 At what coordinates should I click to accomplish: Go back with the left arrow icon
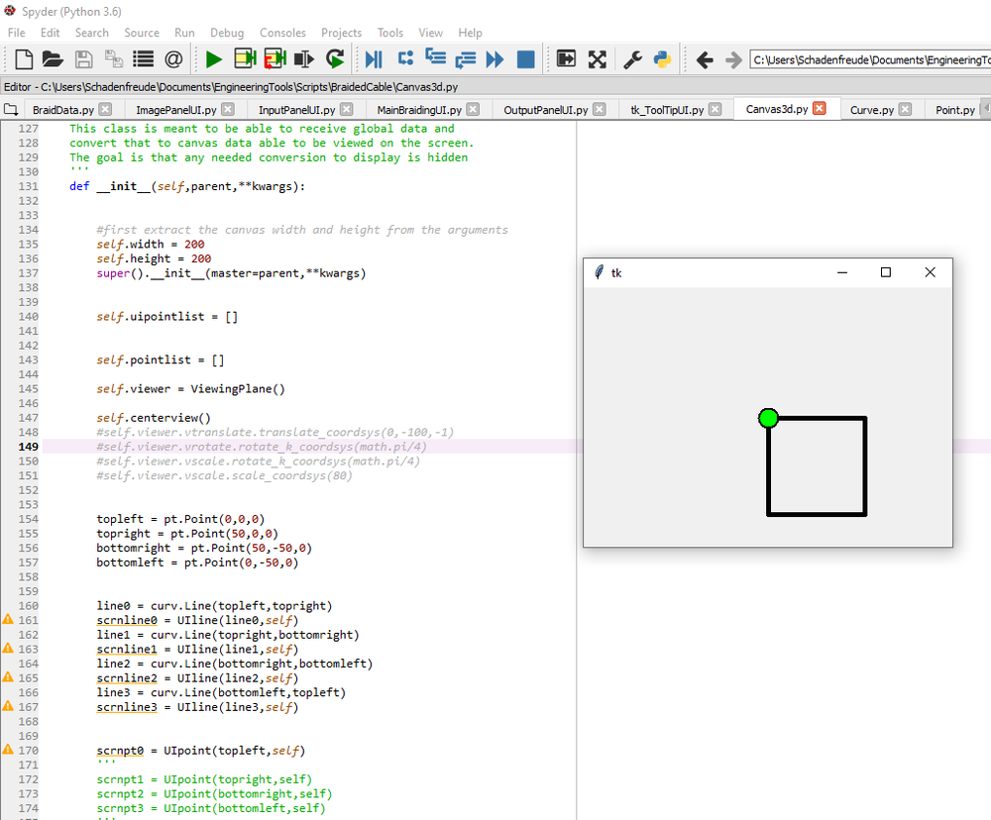coord(705,60)
